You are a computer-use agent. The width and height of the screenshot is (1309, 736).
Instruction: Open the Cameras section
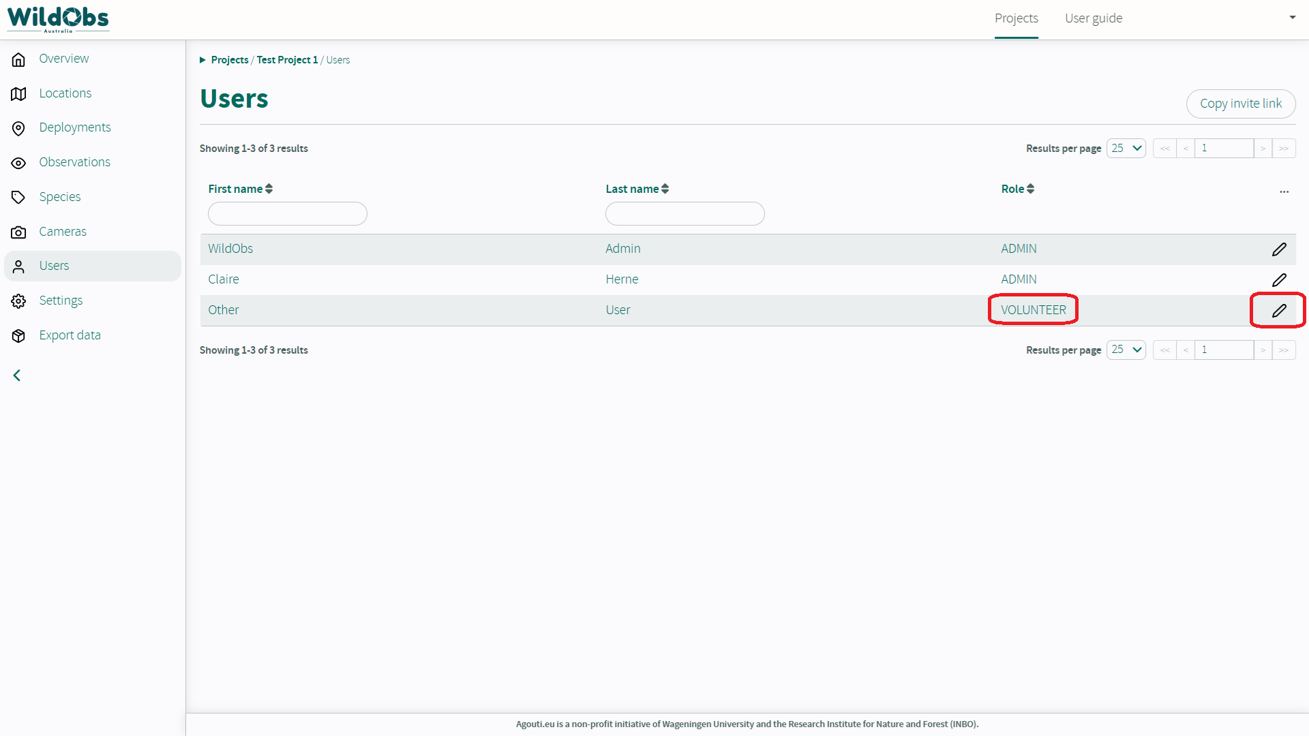[63, 232]
